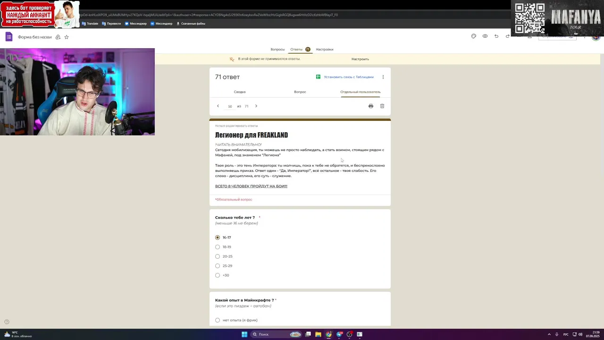Preview the form with eye icon
Viewport: 604px width, 340px height.
coord(485,36)
